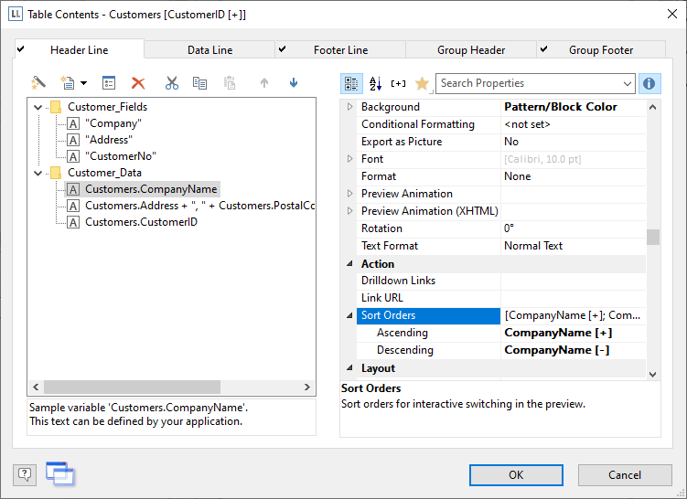Select Customers.CompanyName tree item
Screen dimensions: 687x499
[x=151, y=189]
